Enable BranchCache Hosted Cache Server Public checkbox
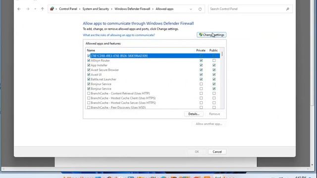The image size is (317, 178). pyautogui.click(x=214, y=103)
